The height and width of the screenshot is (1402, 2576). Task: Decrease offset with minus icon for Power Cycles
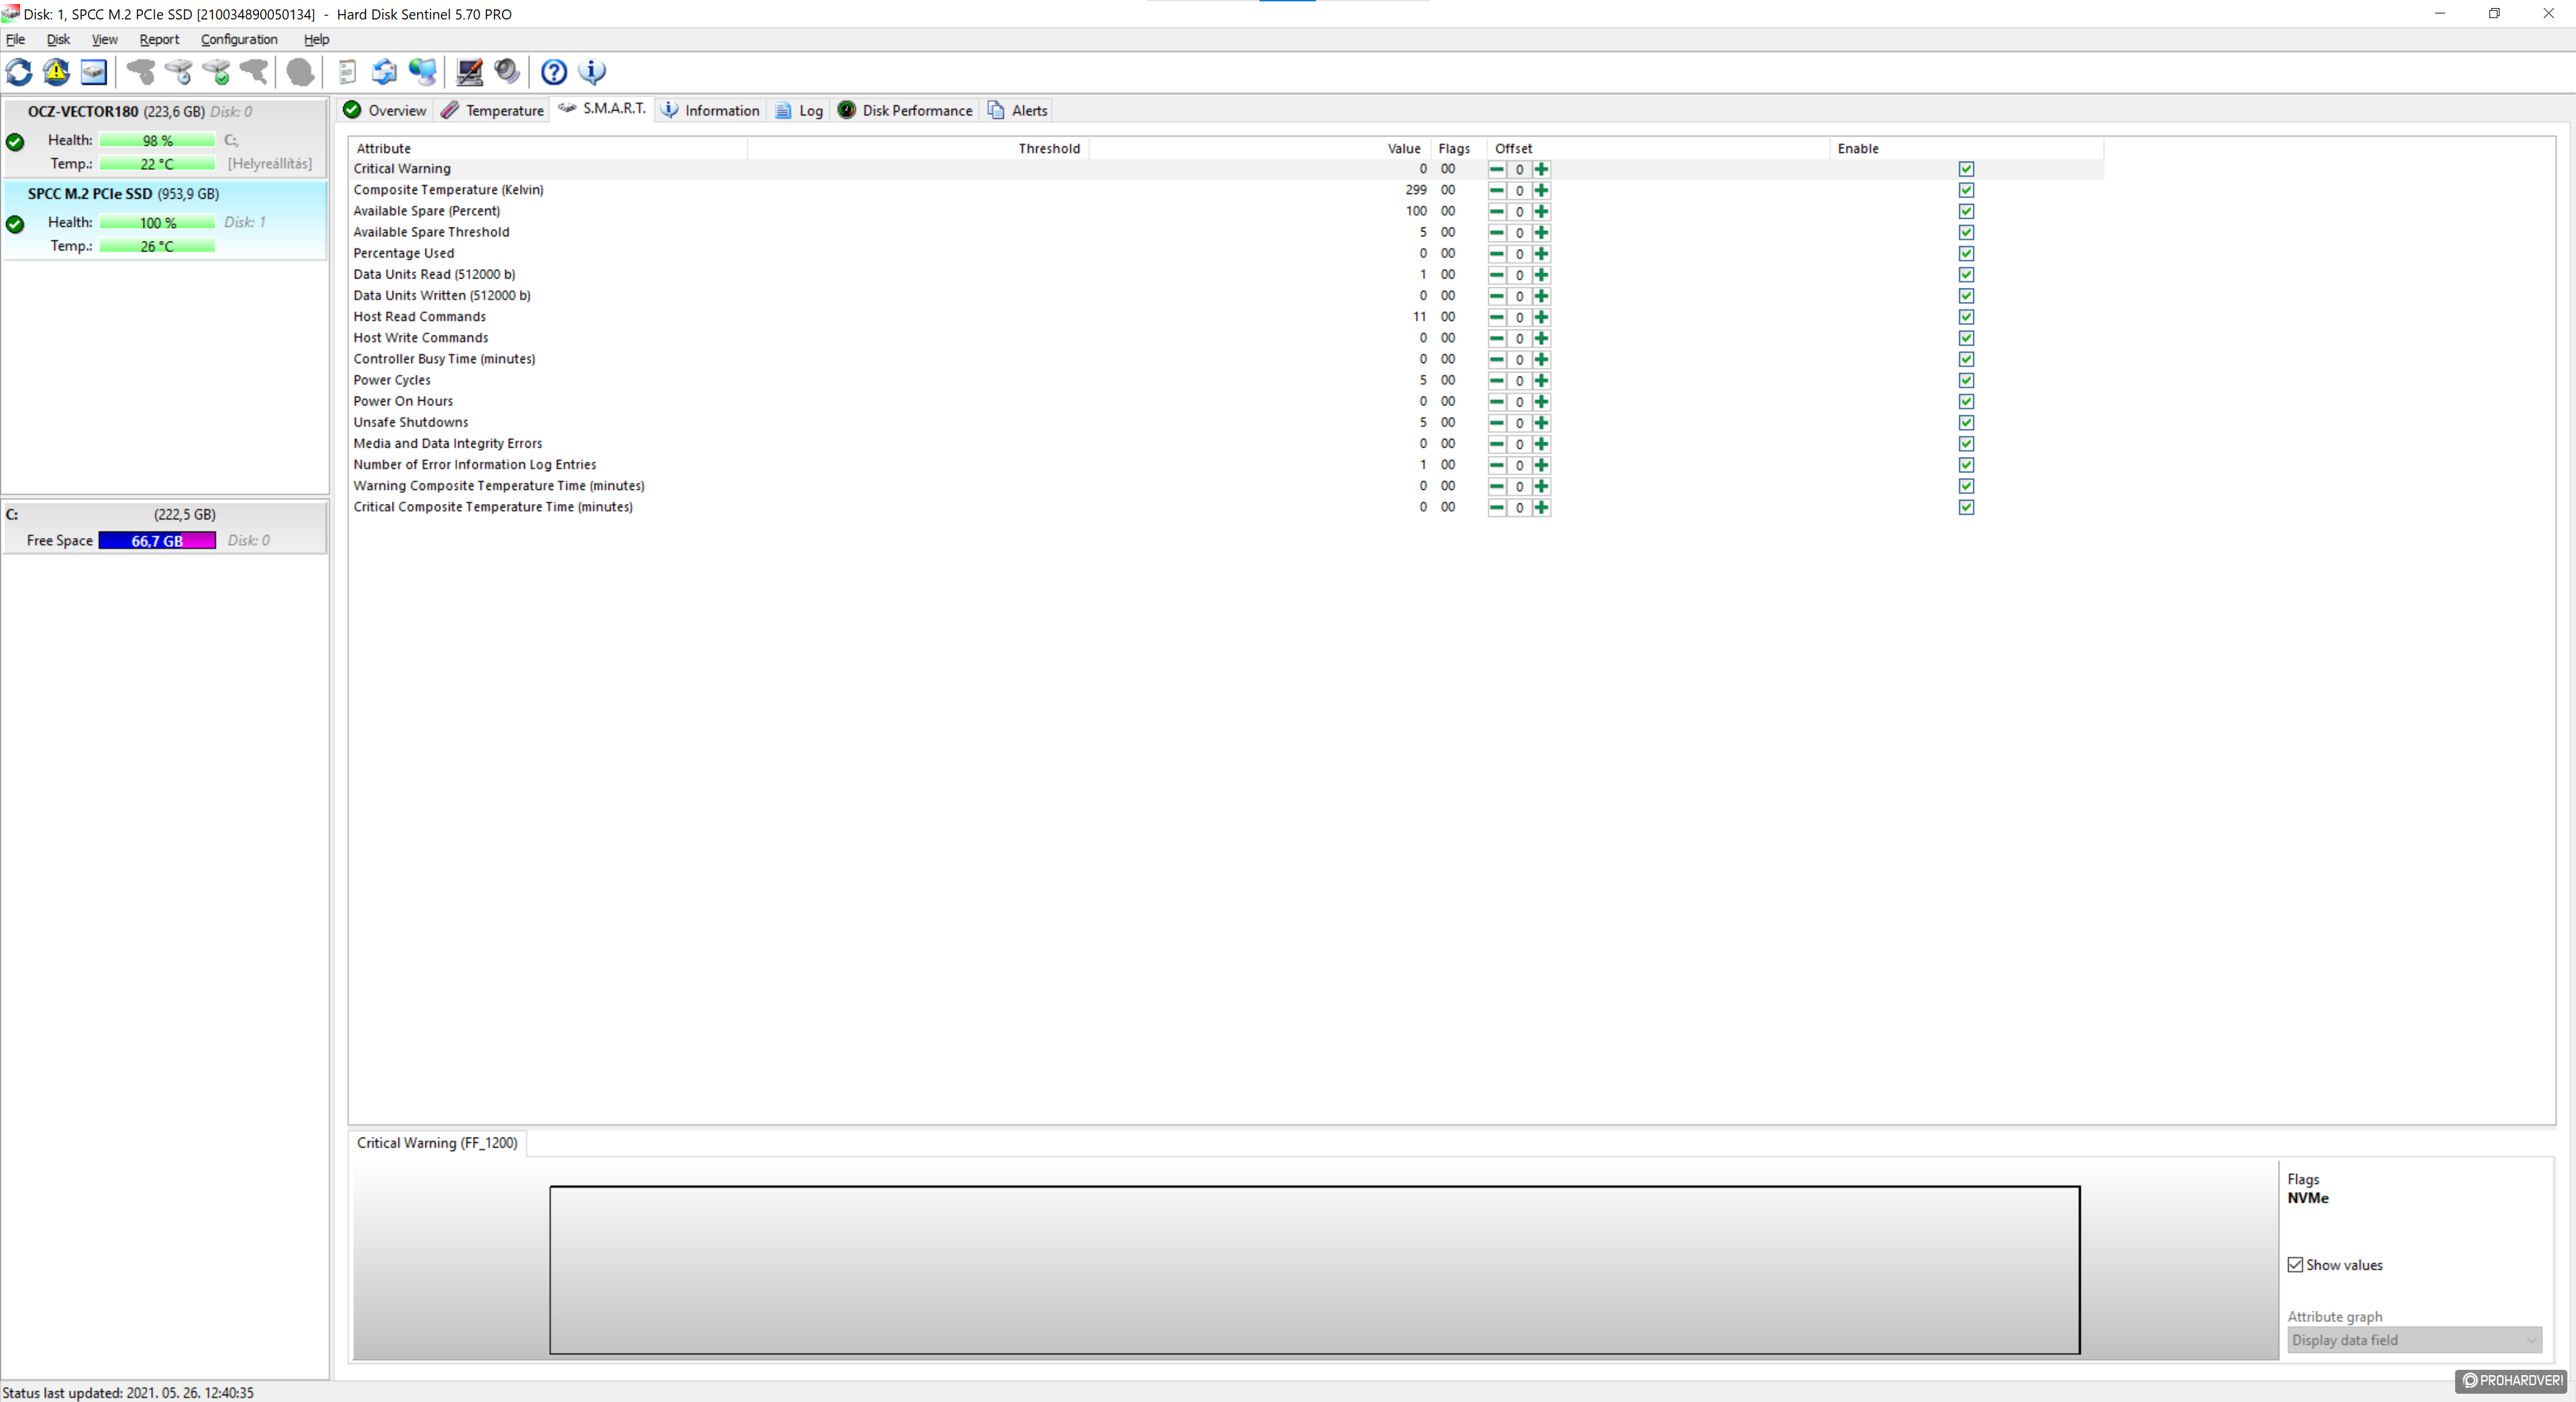coord(1497,380)
